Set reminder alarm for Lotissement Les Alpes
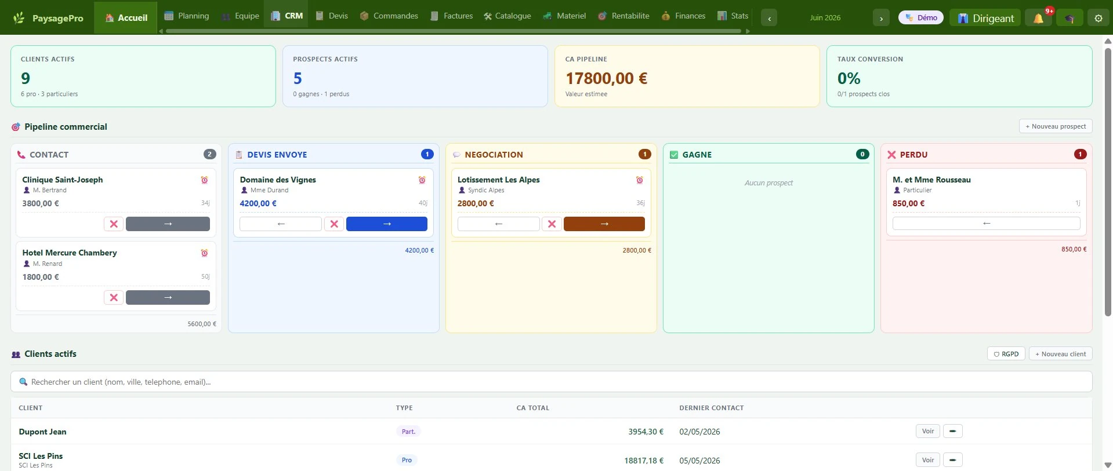The image size is (1113, 471). [639, 180]
